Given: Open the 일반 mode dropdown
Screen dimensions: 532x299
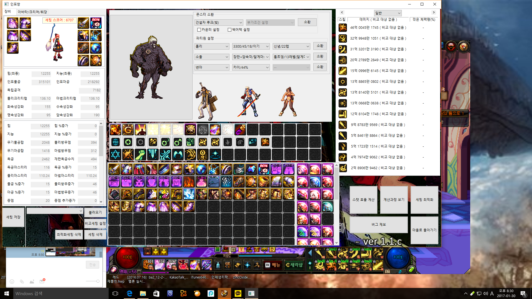Looking at the screenshot, I should coord(388,13).
